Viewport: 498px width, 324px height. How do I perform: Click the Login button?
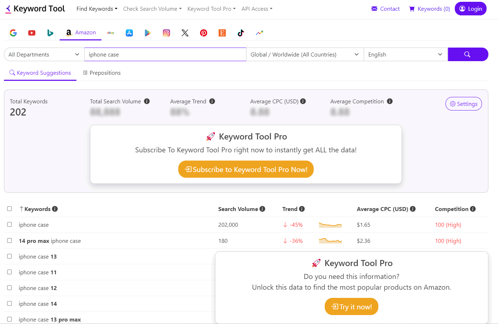(470, 9)
